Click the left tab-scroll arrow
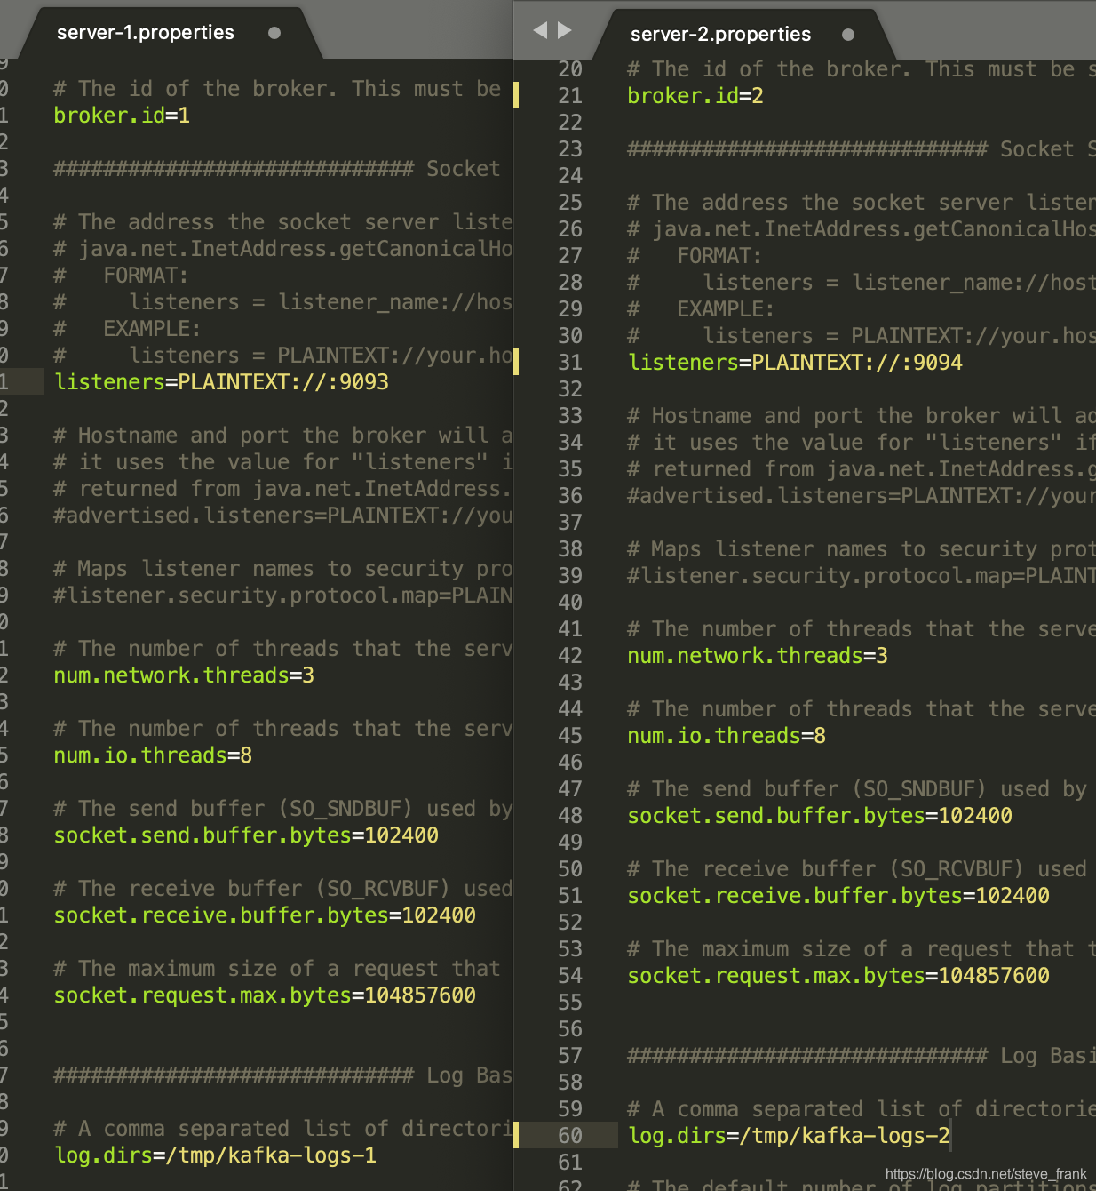 (x=540, y=30)
